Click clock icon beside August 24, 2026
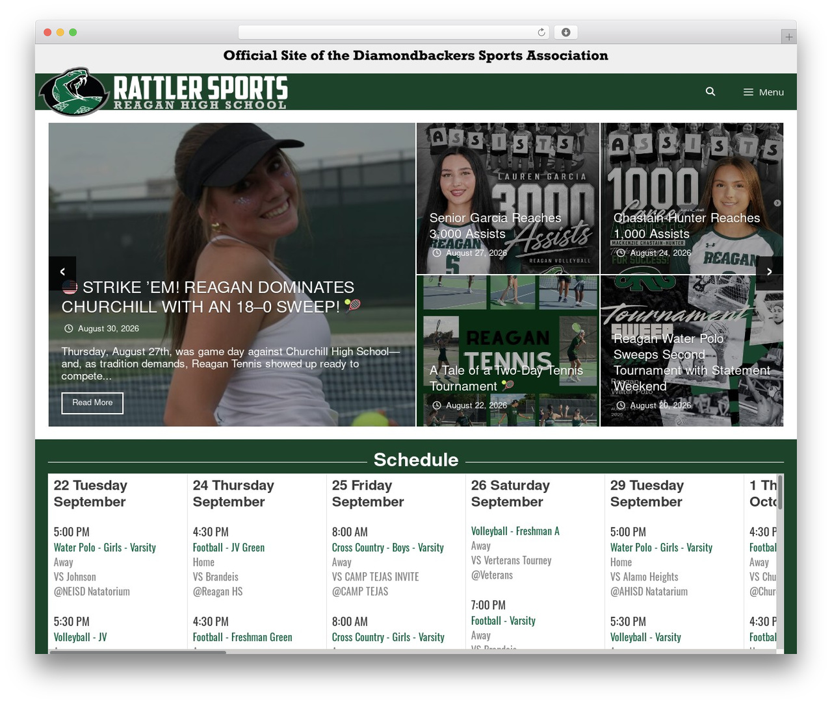Screen dimensions: 832x704 click(x=621, y=253)
